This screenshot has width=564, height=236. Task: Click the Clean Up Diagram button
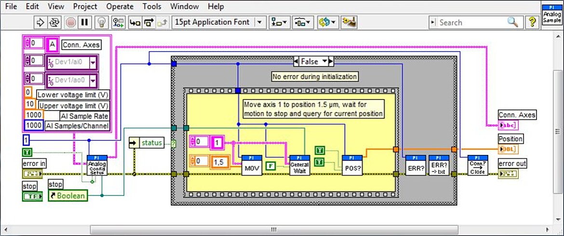pos(348,22)
